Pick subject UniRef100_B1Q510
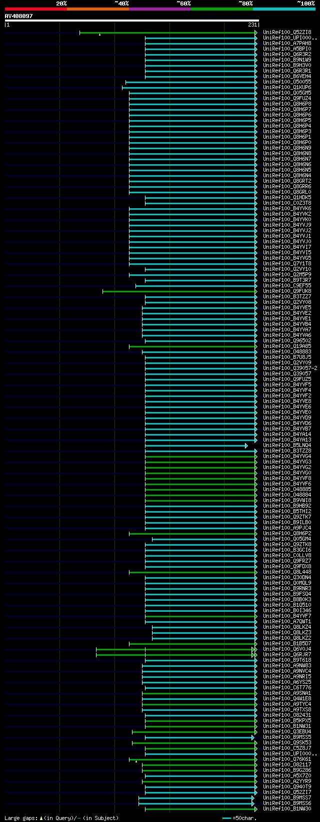 tap(287, 605)
